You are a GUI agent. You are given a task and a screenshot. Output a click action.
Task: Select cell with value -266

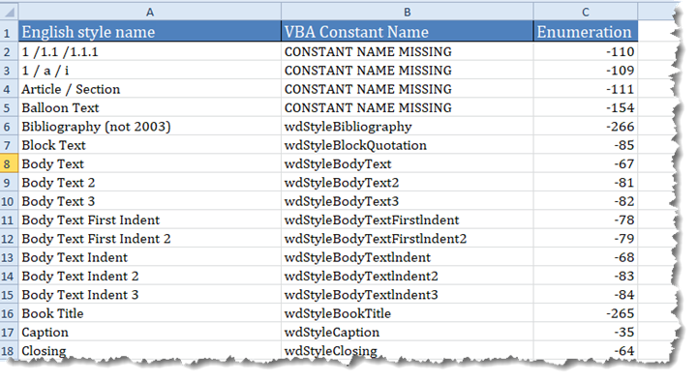pos(586,127)
